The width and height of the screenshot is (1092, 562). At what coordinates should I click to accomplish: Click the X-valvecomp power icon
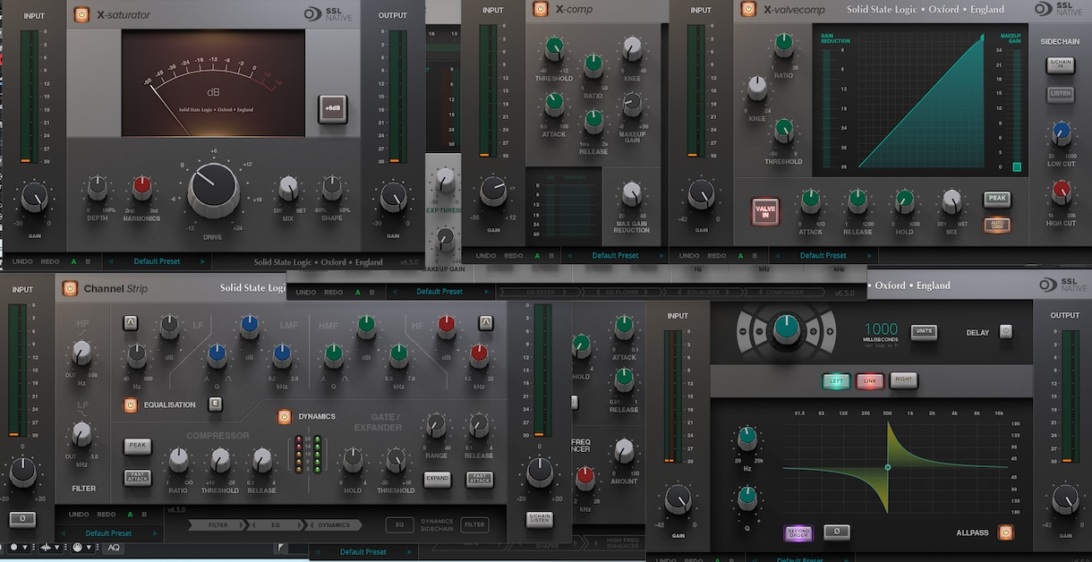(748, 9)
